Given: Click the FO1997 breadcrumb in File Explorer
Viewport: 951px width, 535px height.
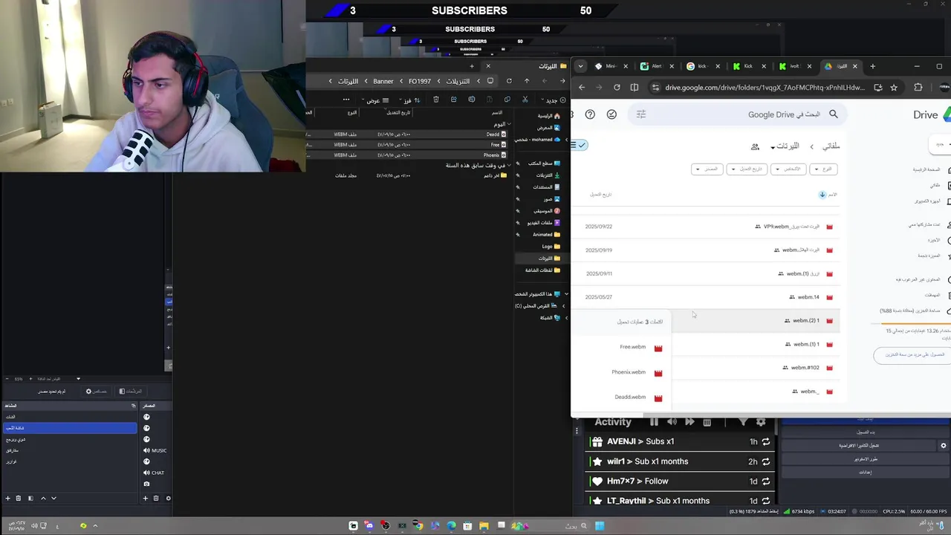Looking at the screenshot, I should click(x=420, y=81).
